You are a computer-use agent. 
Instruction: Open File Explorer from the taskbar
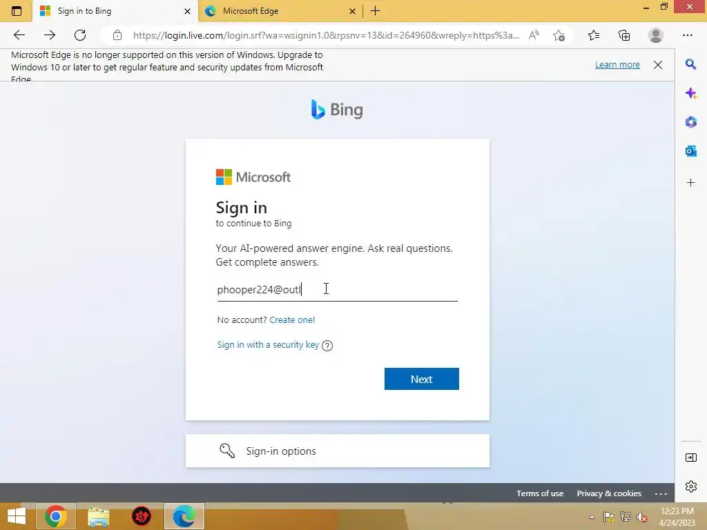point(98,516)
